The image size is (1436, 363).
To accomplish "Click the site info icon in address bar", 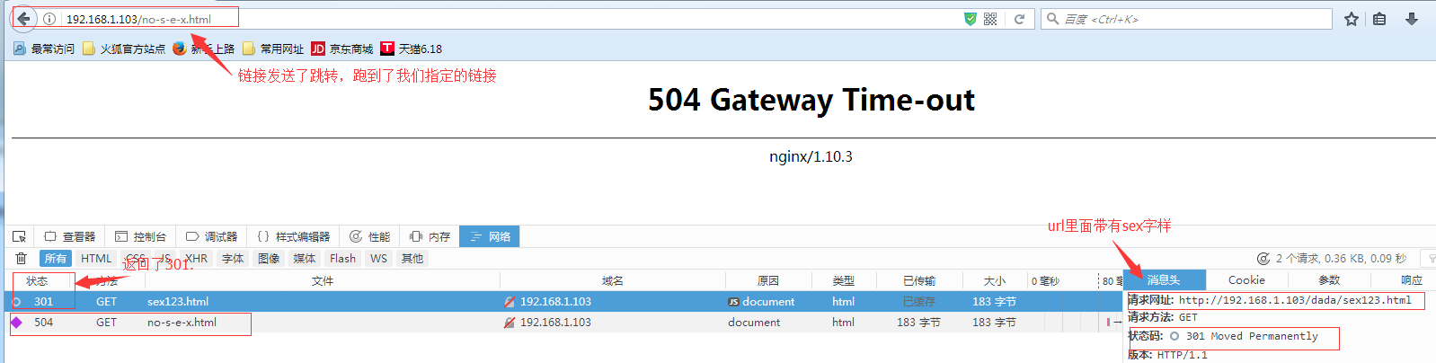I will 49,19.
